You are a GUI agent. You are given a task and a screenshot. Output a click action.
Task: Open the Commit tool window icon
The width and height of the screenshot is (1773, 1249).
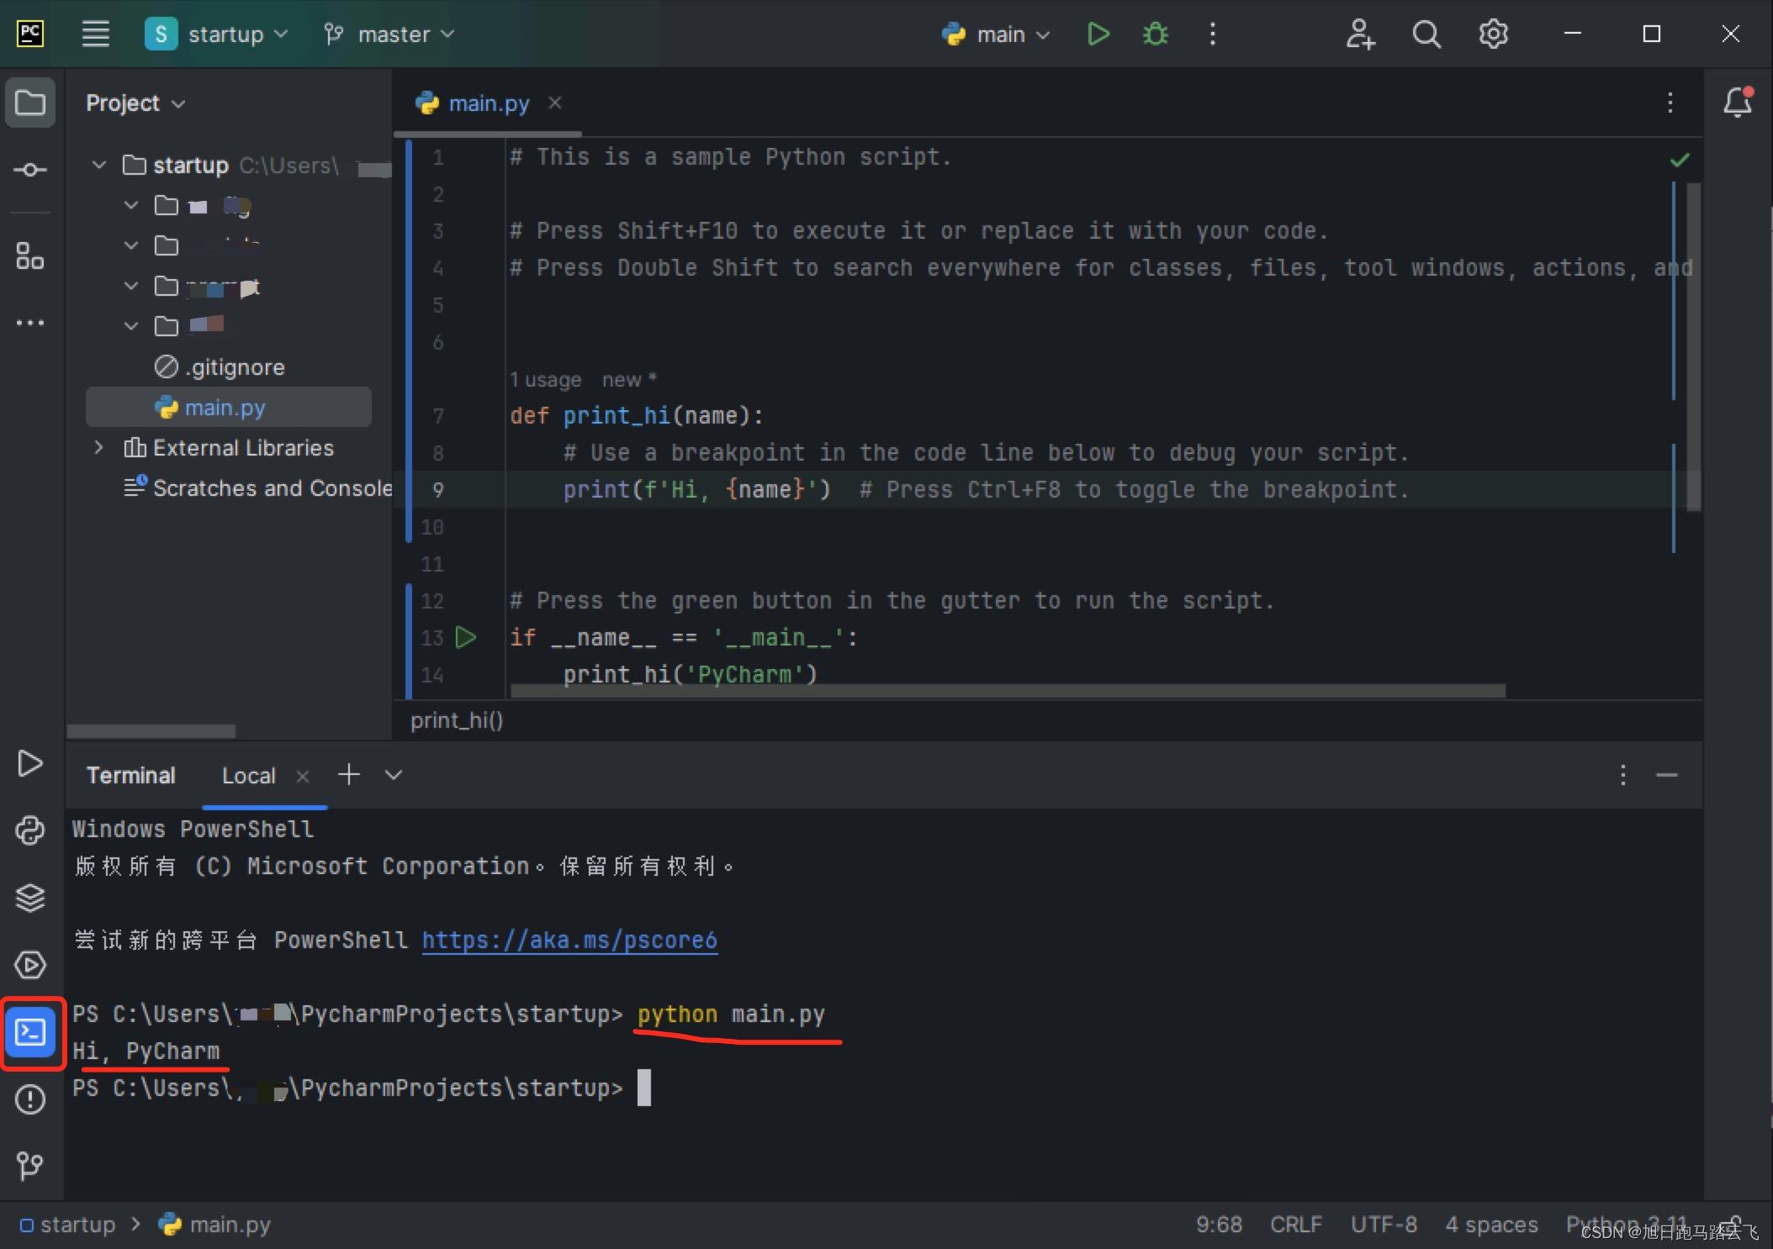tap(30, 170)
